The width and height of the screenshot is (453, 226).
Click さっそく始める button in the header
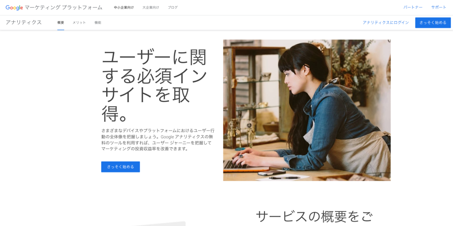pyautogui.click(x=433, y=23)
